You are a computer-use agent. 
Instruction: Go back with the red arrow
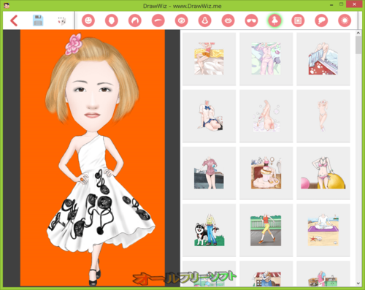(x=14, y=20)
